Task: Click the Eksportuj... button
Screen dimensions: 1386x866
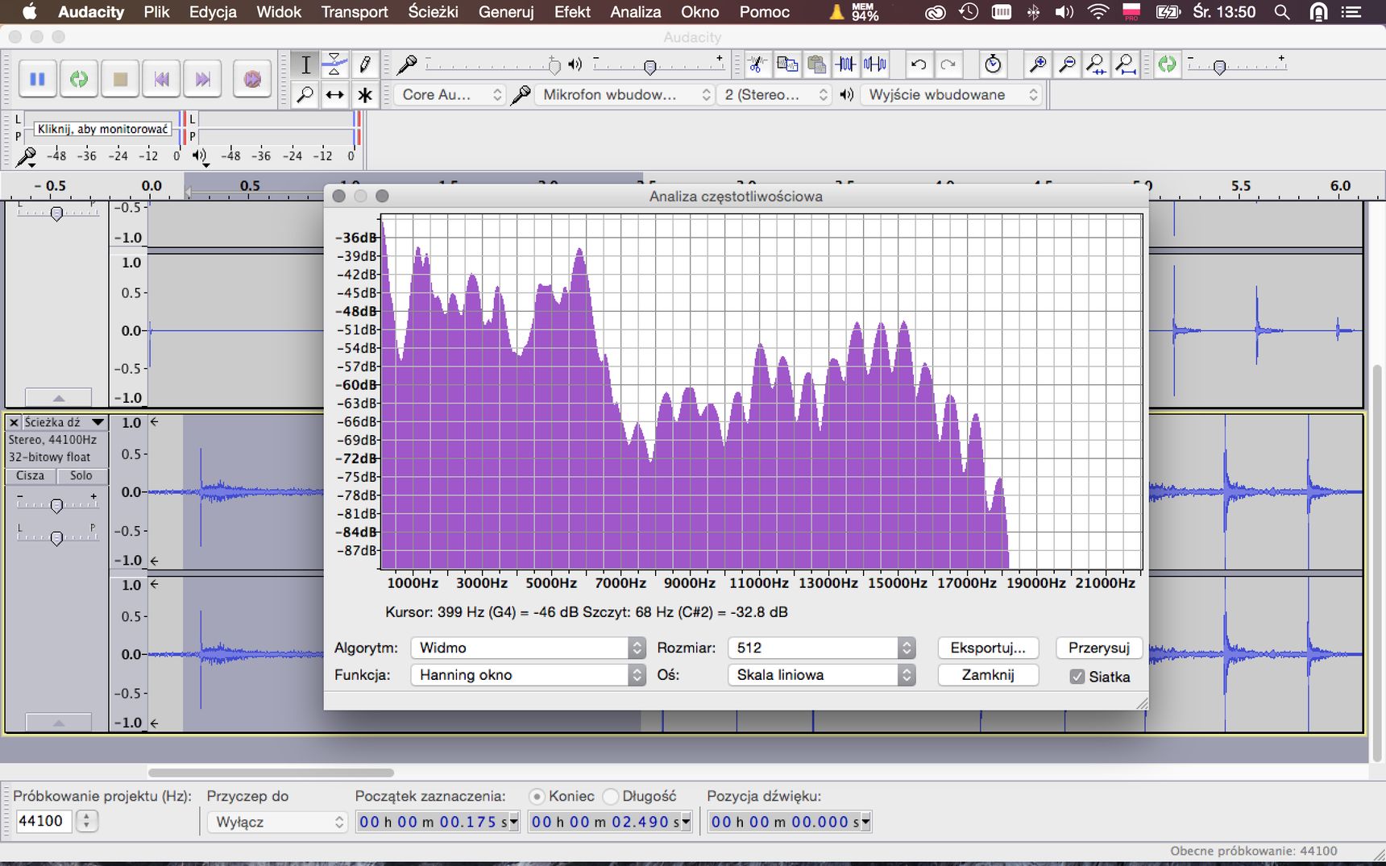Action: coord(988,648)
